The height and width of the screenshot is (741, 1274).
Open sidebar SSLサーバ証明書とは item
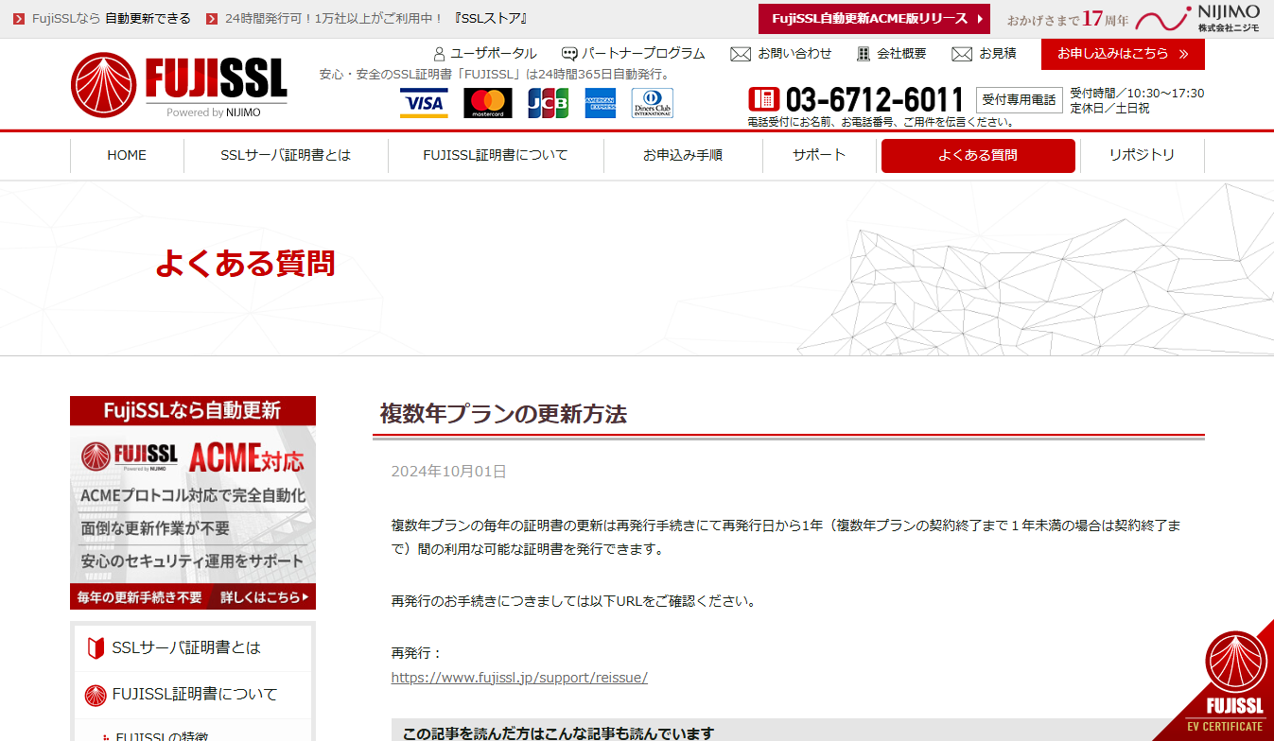pos(193,648)
